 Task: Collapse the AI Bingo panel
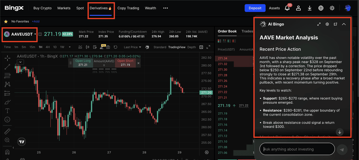coord(344,24)
